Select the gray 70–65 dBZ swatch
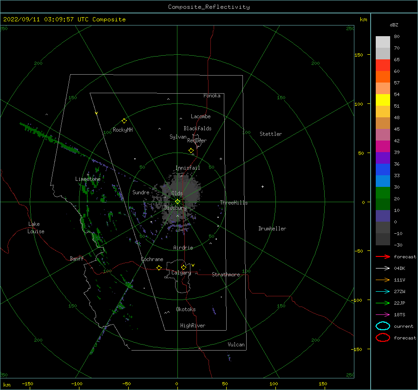 click(x=383, y=53)
